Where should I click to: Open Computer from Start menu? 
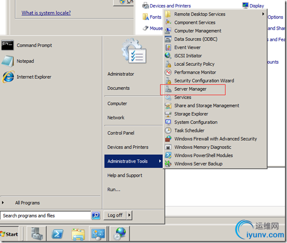click(117, 103)
